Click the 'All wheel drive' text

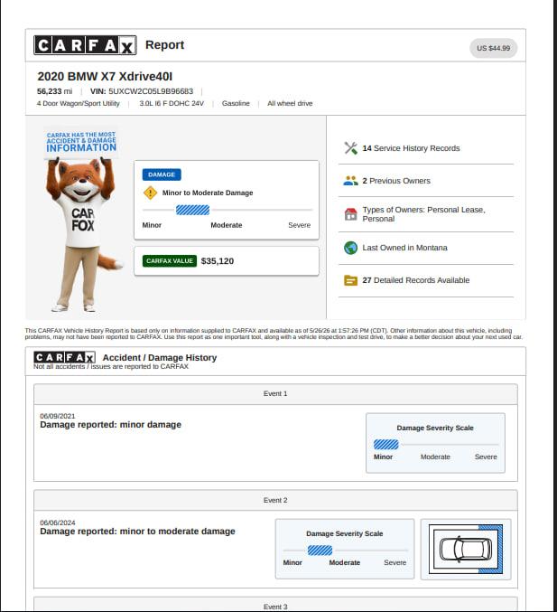290,103
